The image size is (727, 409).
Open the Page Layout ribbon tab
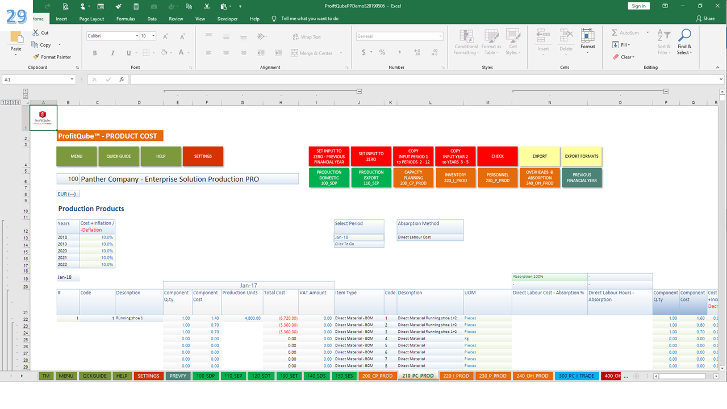coord(91,19)
